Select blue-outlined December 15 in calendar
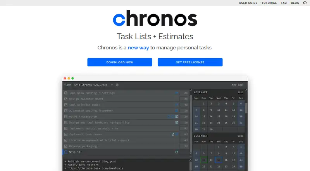 (219, 160)
